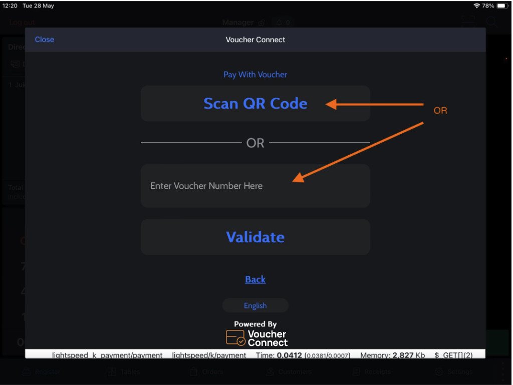This screenshot has height=385, width=513.
Task: Tap the dimmed notification bell icon
Action: click(x=279, y=23)
